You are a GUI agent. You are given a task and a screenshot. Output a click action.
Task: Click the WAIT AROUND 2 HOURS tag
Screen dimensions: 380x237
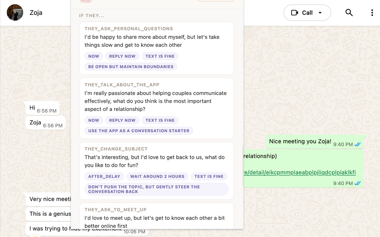(x=157, y=176)
